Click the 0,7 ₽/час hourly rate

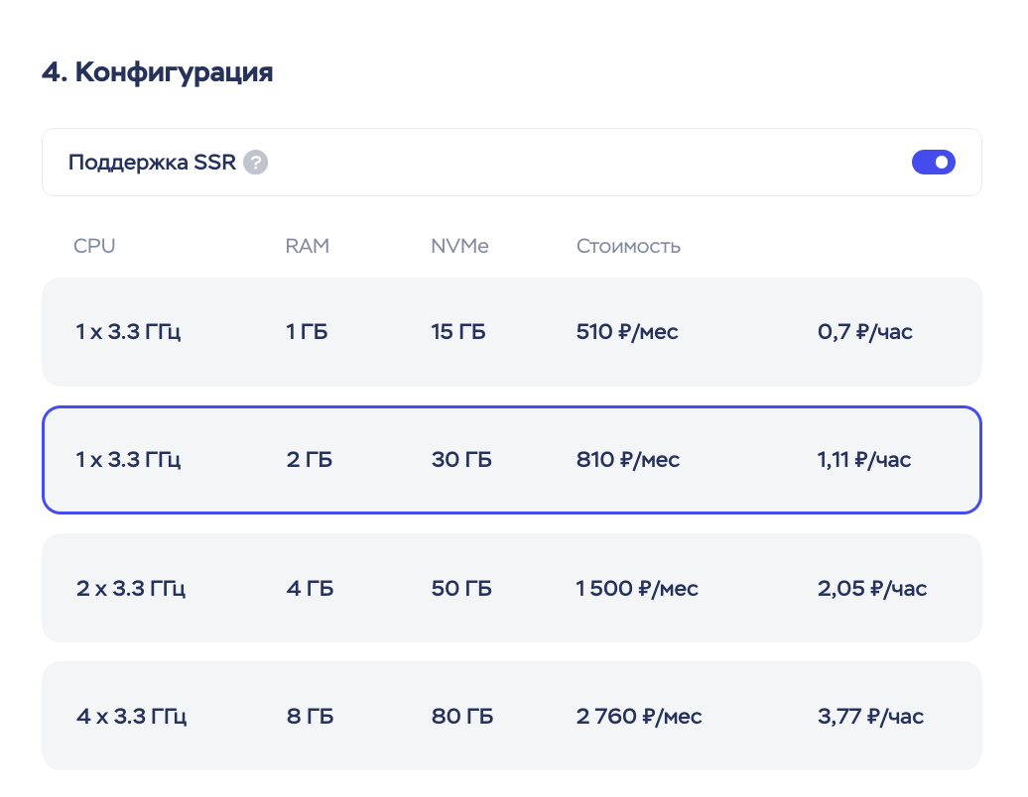[x=865, y=332]
